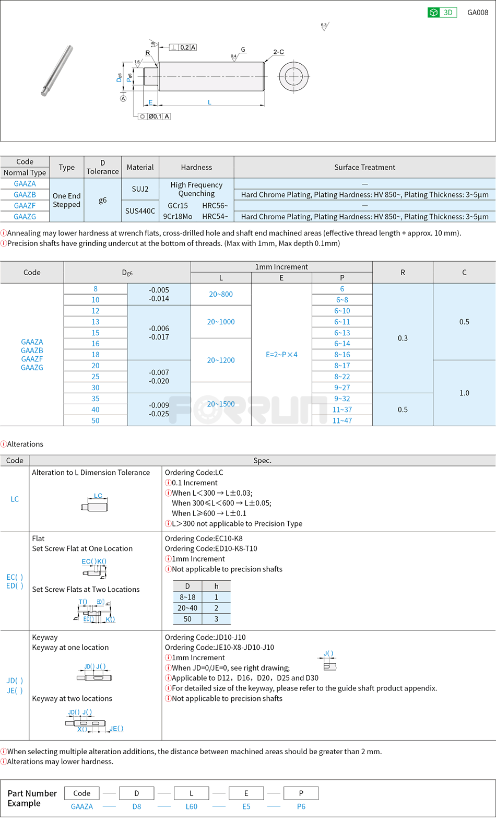Screen dimensions: 496x820
Task: Click info icon before Alterations may lower hardness
Action: coord(4,762)
